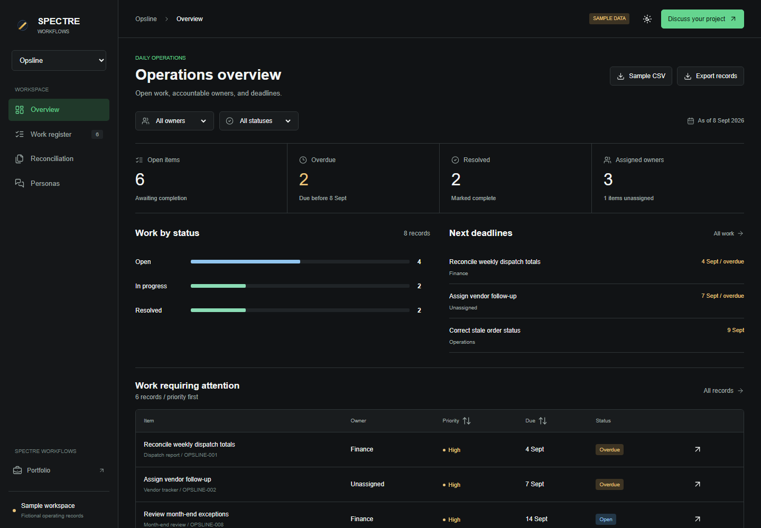This screenshot has height=528, width=761.
Task: Click the Status column header
Action: tap(603, 421)
